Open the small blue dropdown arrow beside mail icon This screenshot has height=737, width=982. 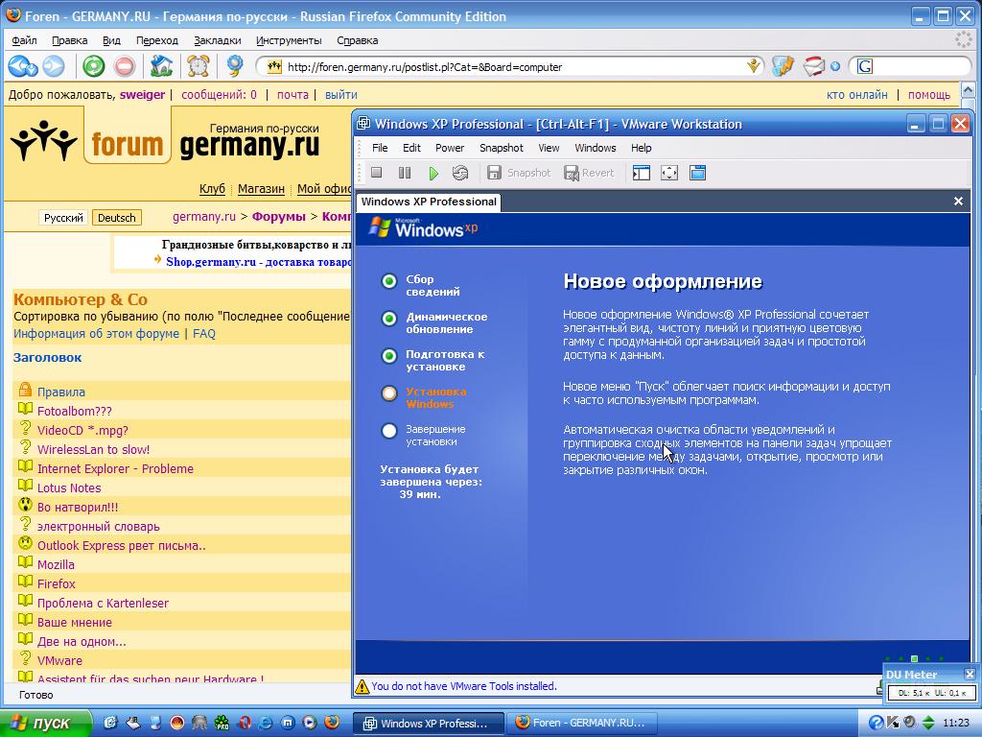tap(835, 66)
